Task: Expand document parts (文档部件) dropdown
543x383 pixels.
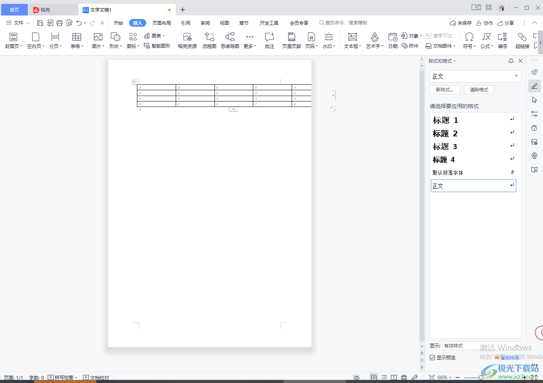Action: pos(441,46)
